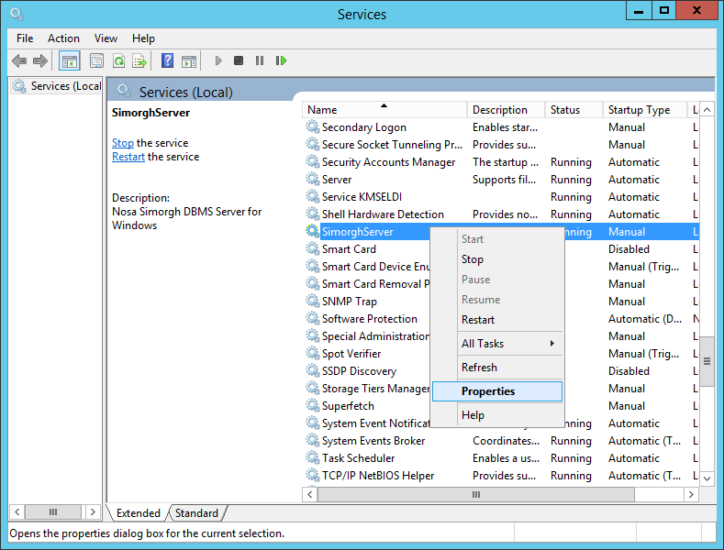Click the Stop the service link
The height and width of the screenshot is (550, 724).
click(122, 143)
